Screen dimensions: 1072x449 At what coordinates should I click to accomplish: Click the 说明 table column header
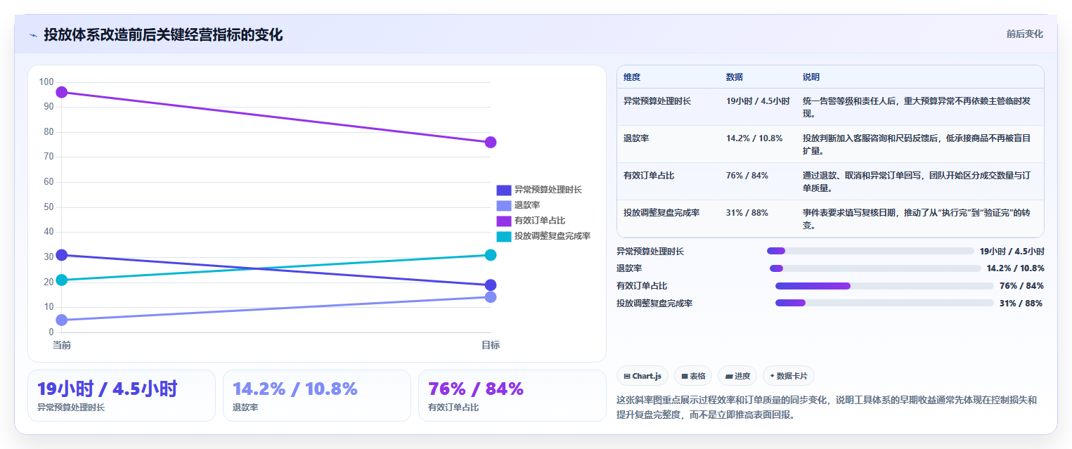811,77
